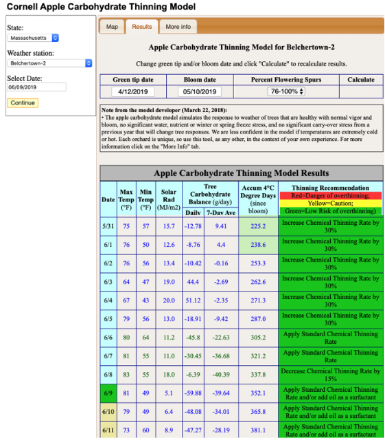This screenshot has width=385, height=440.
Task: Open the More info tab
Action: click(x=178, y=27)
